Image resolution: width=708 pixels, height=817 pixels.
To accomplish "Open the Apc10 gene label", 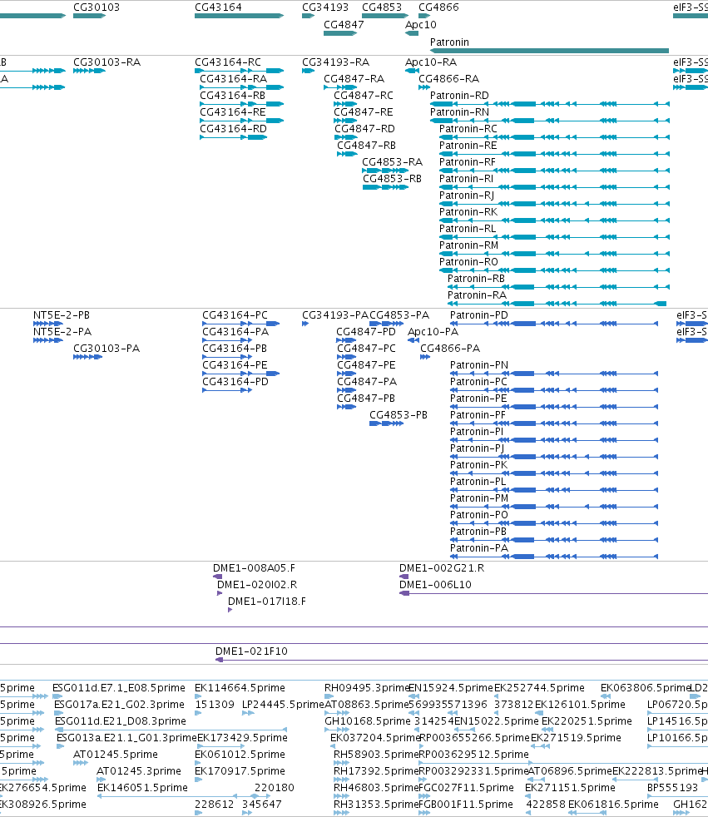I will coord(421,24).
